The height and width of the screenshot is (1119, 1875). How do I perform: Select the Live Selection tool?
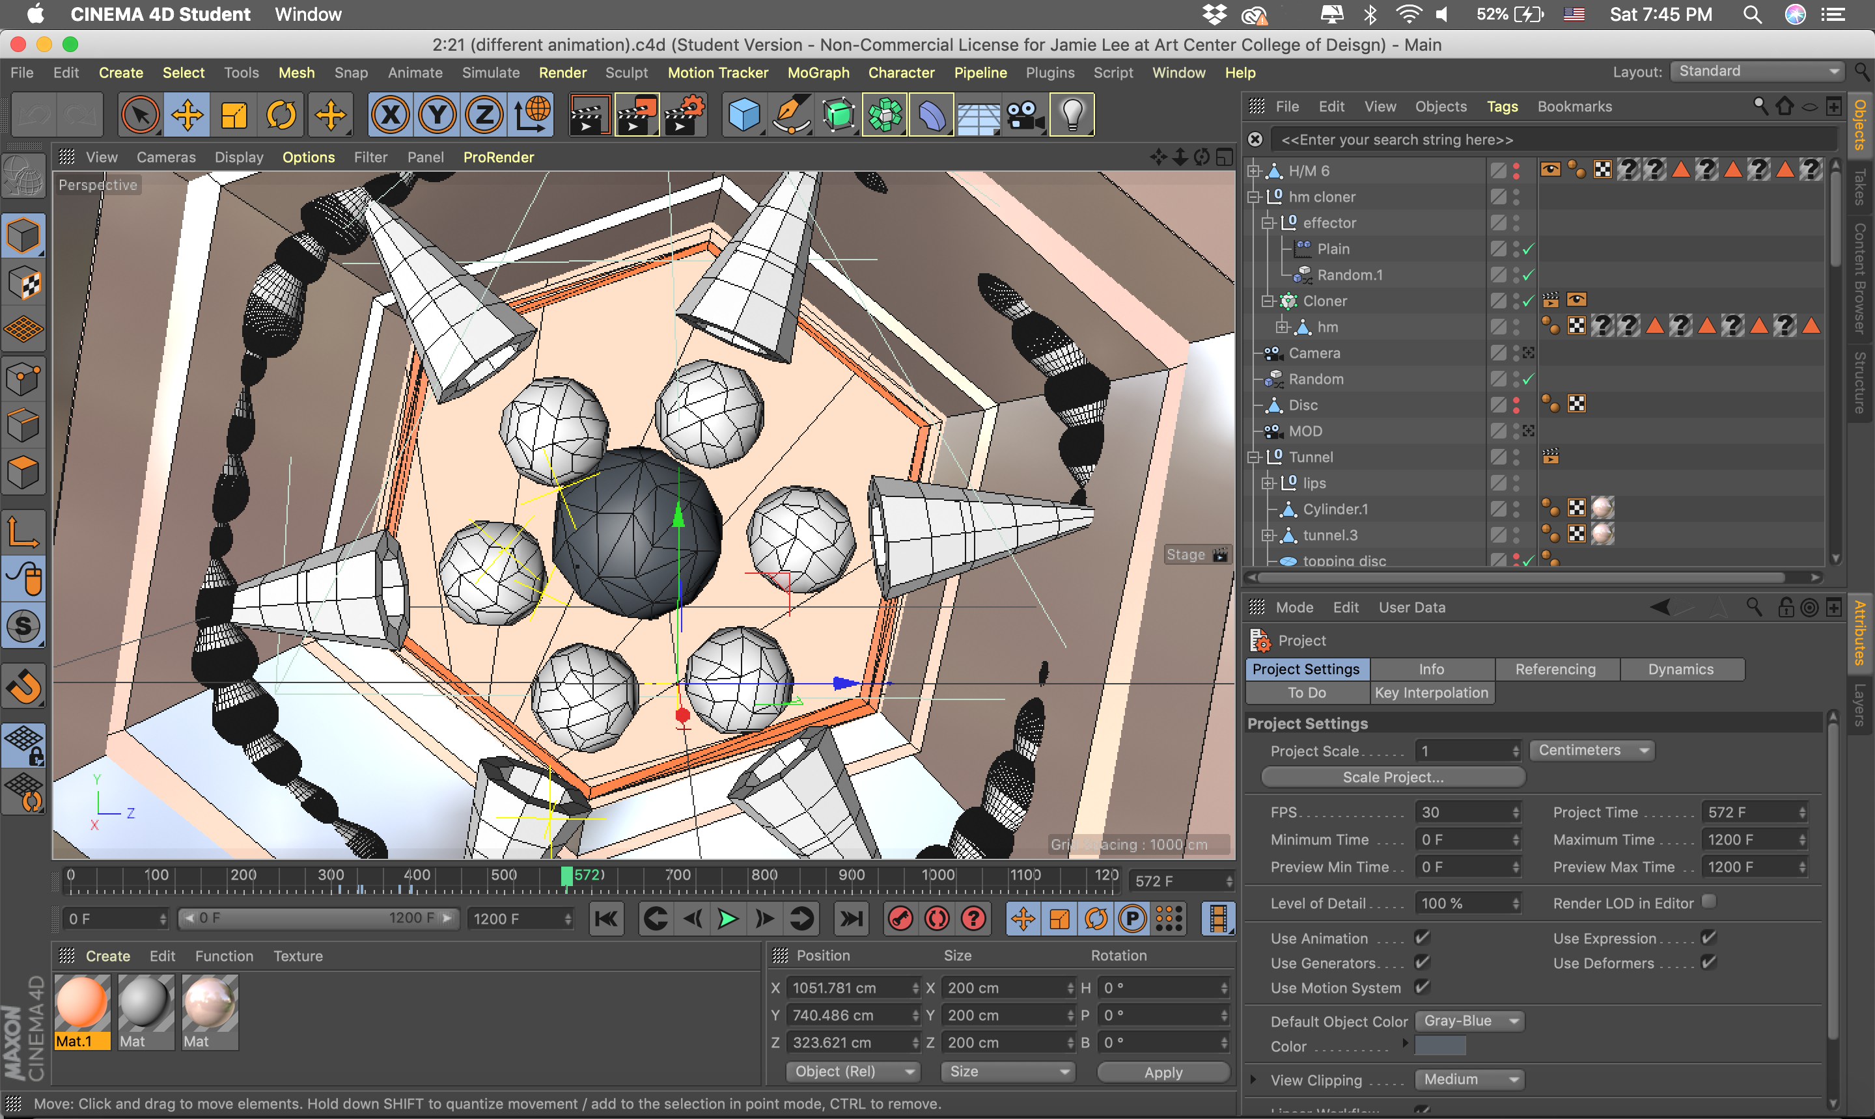(x=141, y=115)
